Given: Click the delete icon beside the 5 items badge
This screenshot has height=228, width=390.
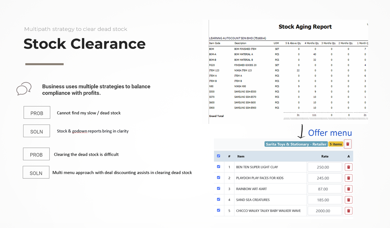Looking at the screenshot, I should click(348, 144).
